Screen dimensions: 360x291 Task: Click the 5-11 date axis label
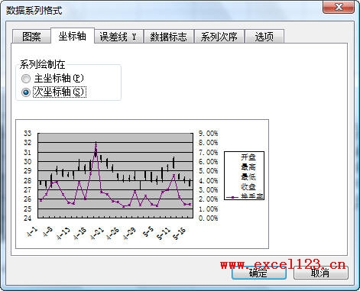[x=164, y=234]
